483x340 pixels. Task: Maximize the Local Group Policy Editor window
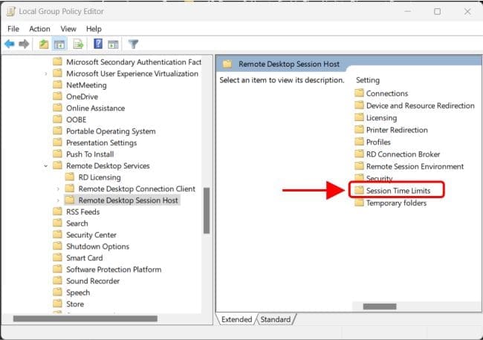[437, 12]
